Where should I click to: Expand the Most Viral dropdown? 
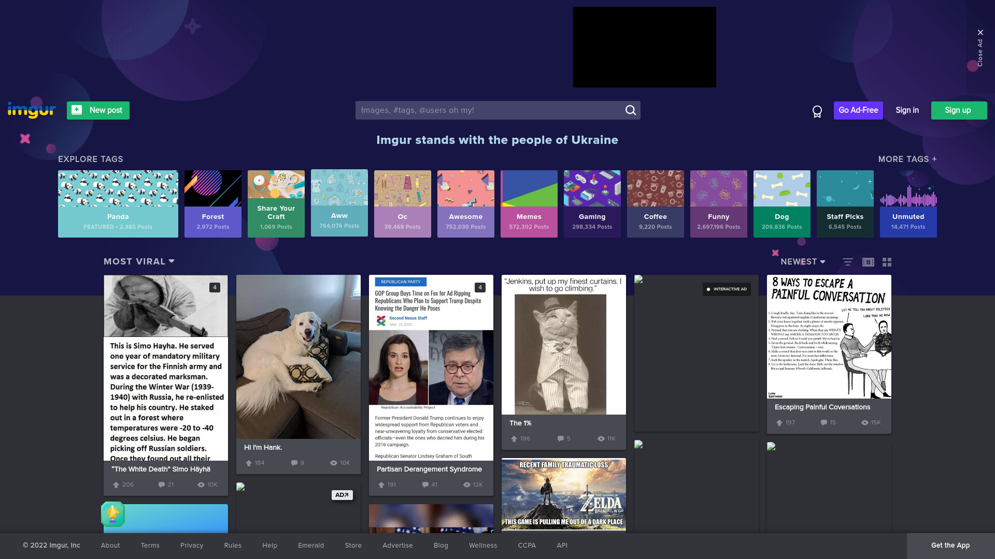[139, 262]
